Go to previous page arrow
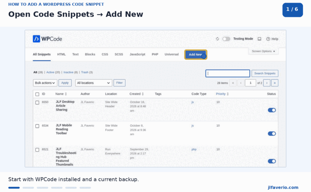This screenshot has width=311, height=192. pos(241,83)
